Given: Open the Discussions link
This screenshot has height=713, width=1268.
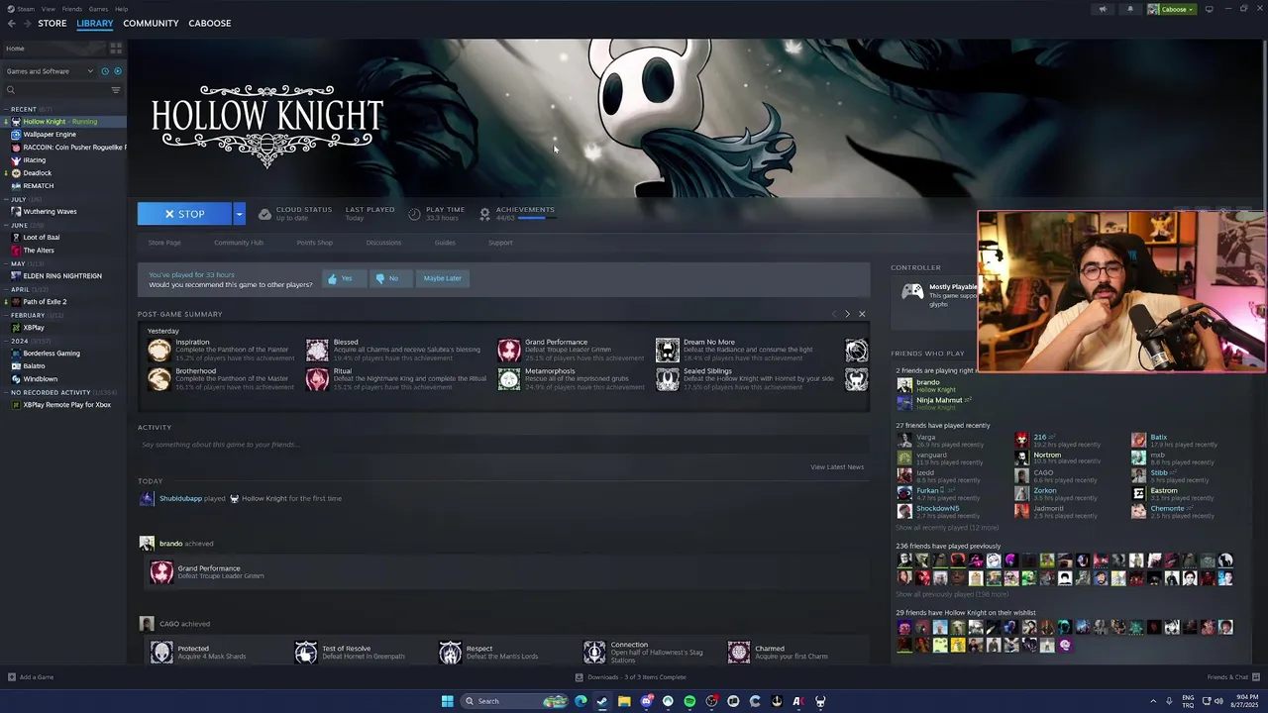Looking at the screenshot, I should point(383,243).
